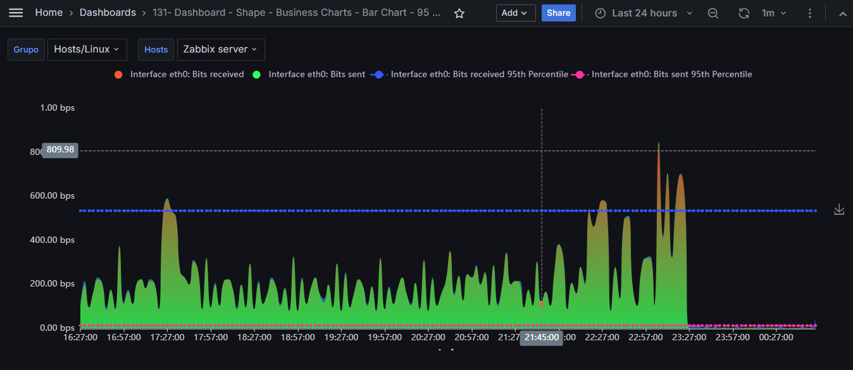Viewport: 853px width, 370px height.
Task: Click the clock icon in time picker
Action: click(x=600, y=13)
